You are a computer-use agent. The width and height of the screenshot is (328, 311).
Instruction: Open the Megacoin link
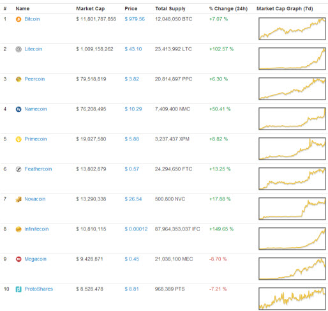[35, 259]
